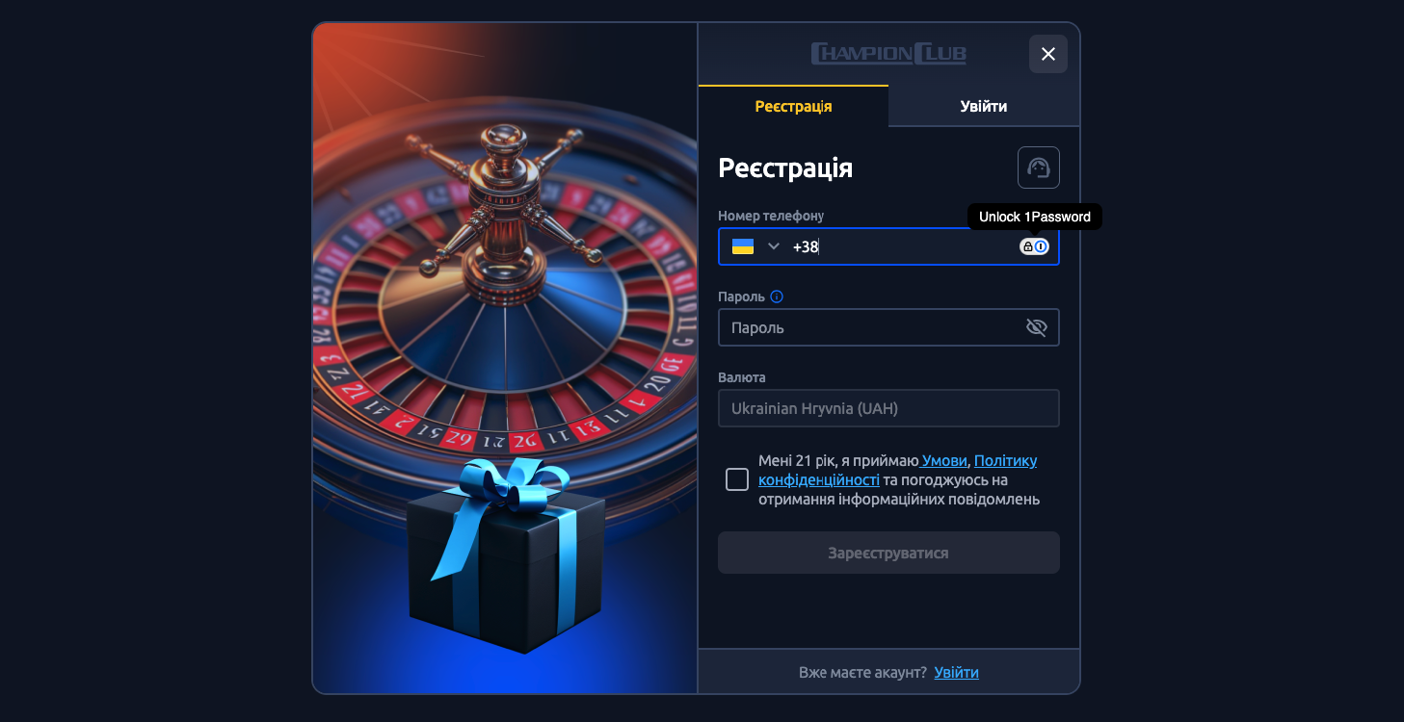The width and height of the screenshot is (1404, 722).
Task: Open the Умови terms link
Action: [944, 460]
